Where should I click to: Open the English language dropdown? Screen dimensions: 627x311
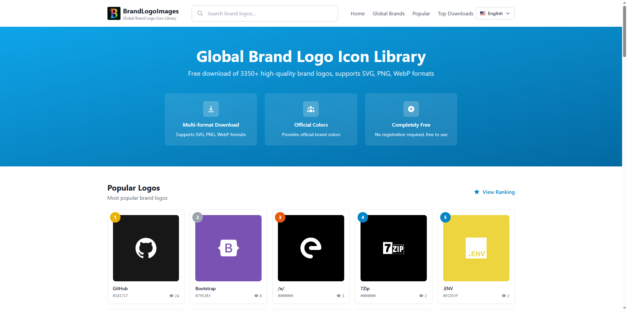click(x=495, y=13)
